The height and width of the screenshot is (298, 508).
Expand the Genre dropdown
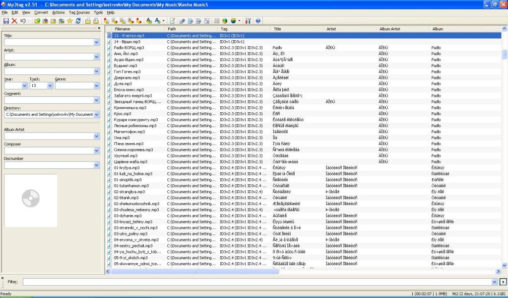pyautogui.click(x=97, y=86)
